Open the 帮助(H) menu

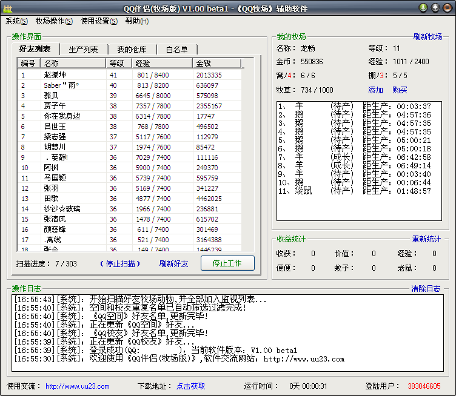pyautogui.click(x=136, y=21)
